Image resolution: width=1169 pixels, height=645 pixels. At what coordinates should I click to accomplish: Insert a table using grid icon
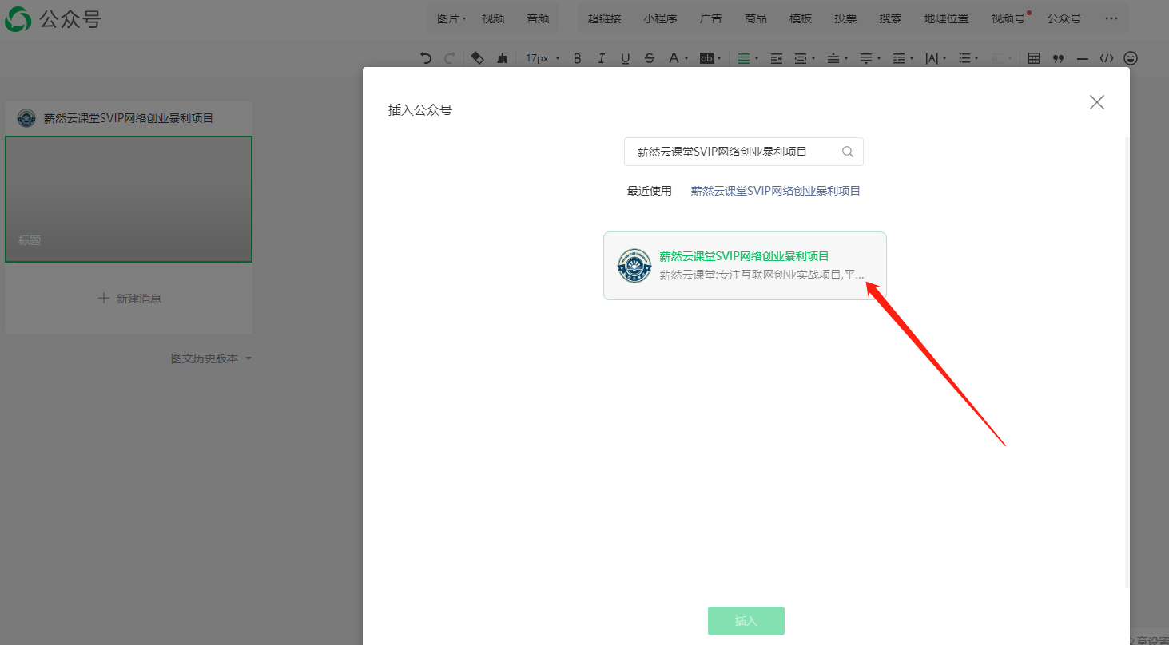coord(1034,58)
